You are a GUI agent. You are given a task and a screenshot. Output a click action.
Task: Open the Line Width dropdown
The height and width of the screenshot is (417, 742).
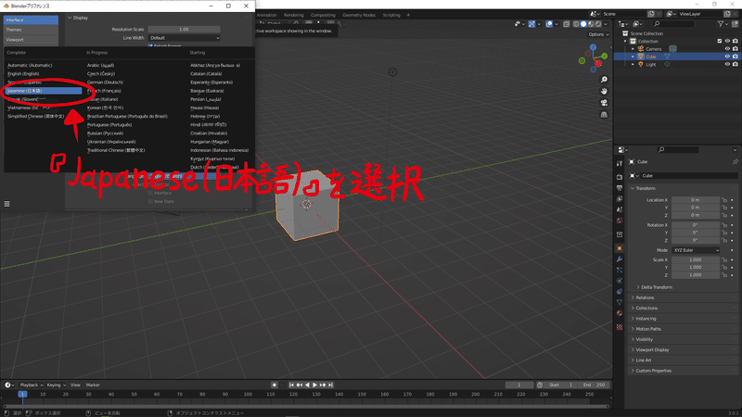[184, 38]
